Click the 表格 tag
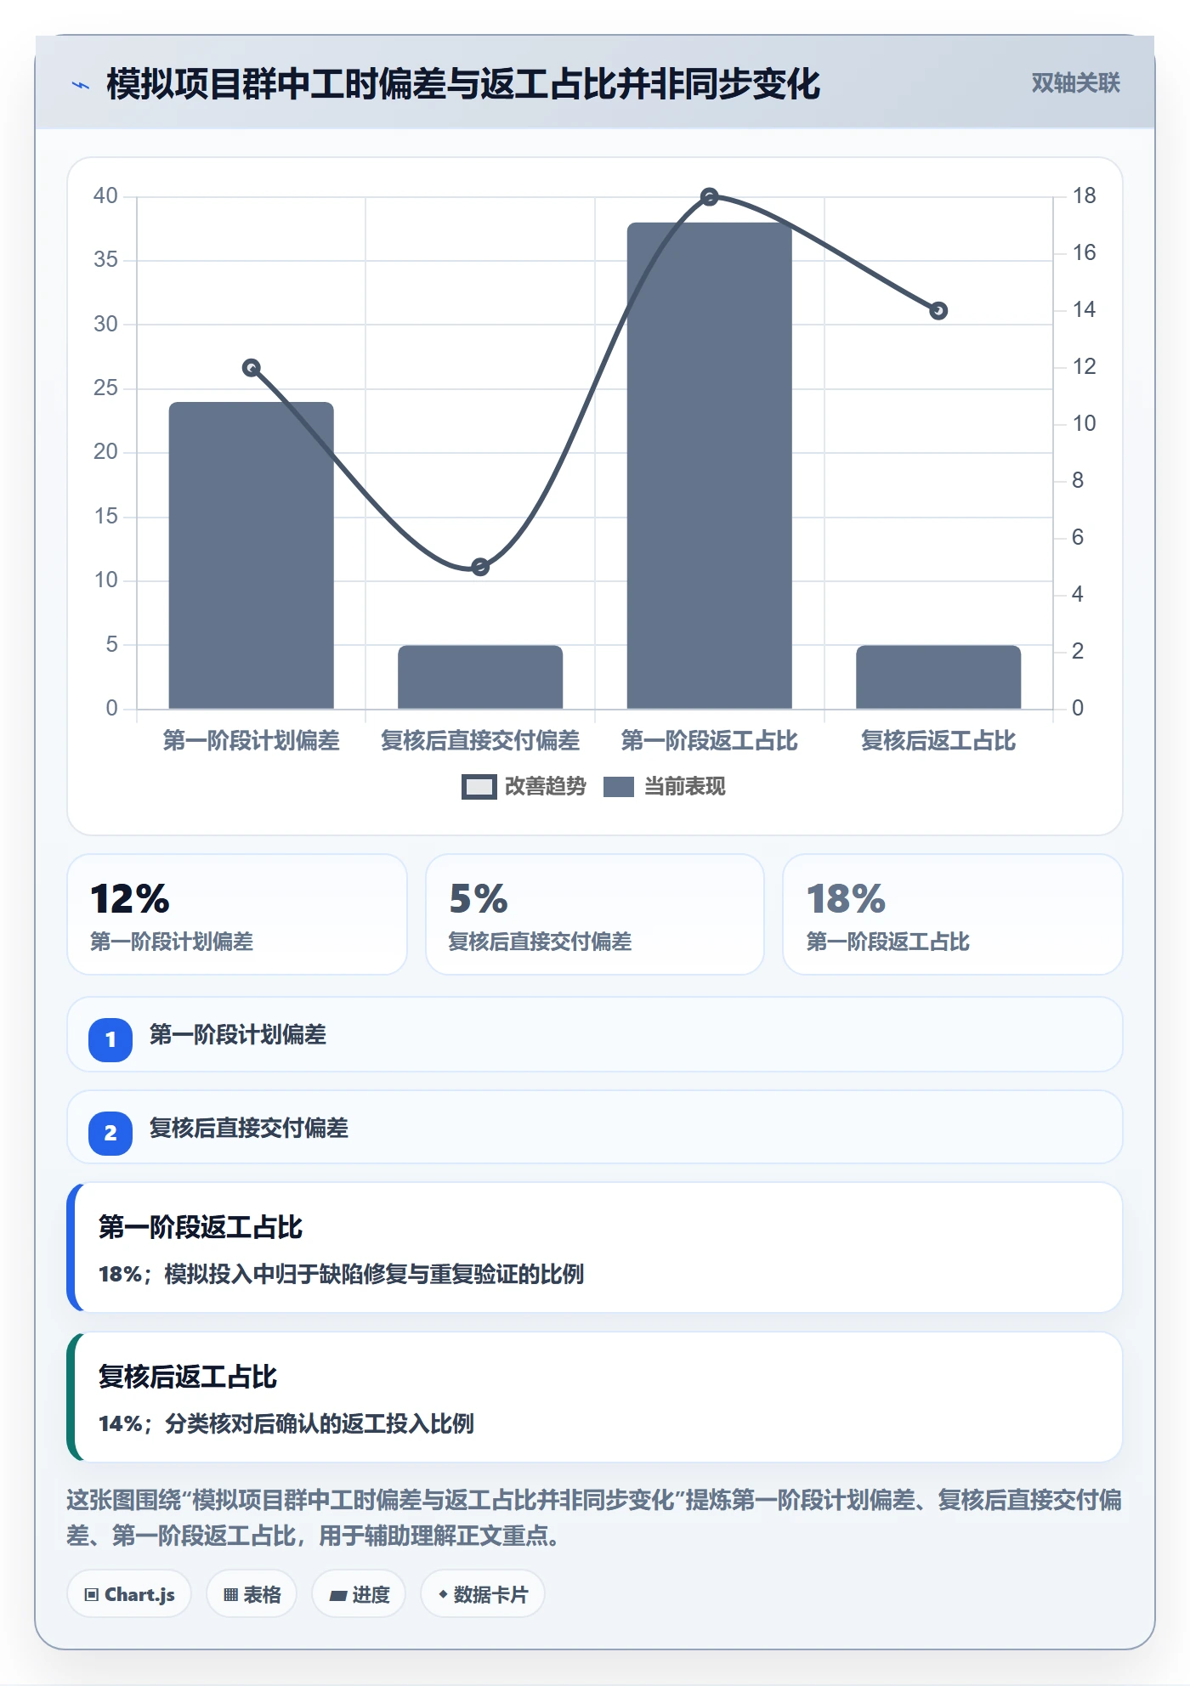Viewport: 1190px width, 1686px height. 252,1594
